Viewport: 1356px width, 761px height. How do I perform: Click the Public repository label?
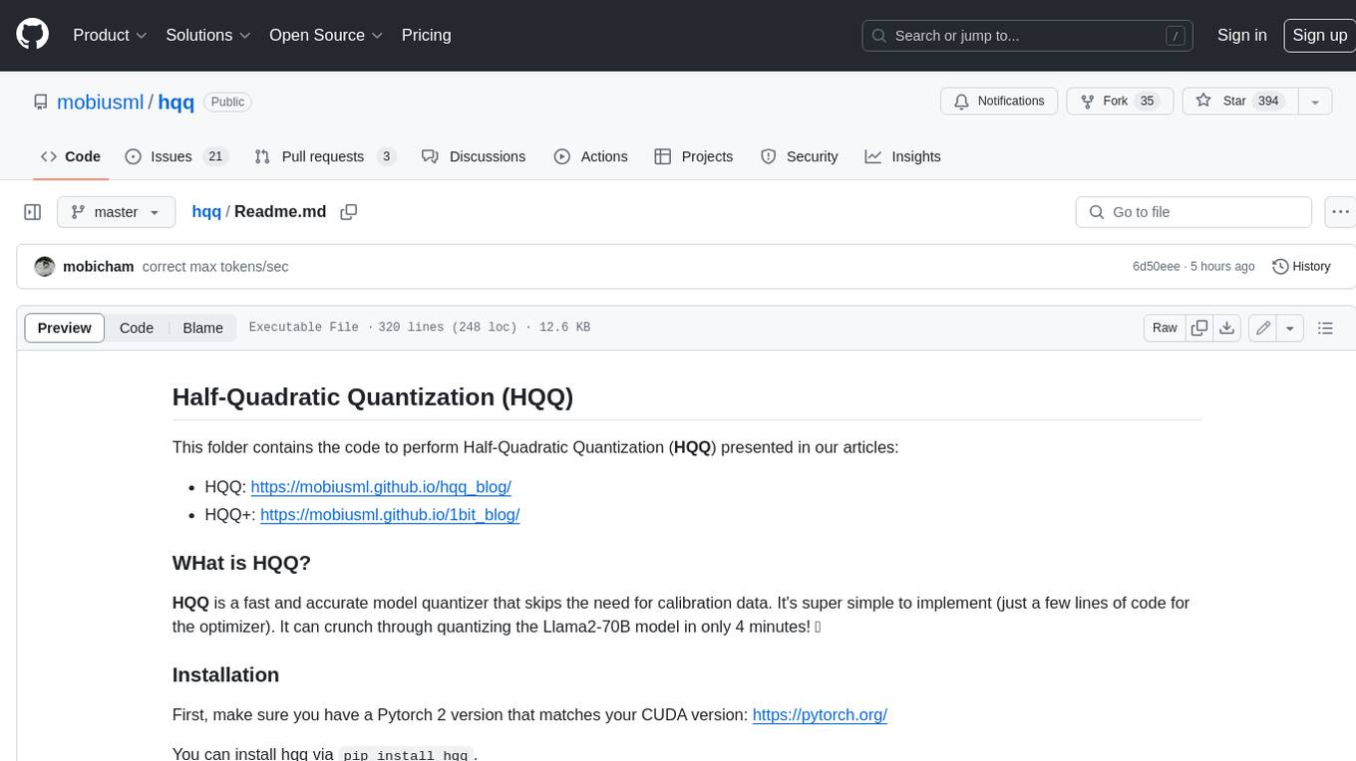click(x=227, y=102)
